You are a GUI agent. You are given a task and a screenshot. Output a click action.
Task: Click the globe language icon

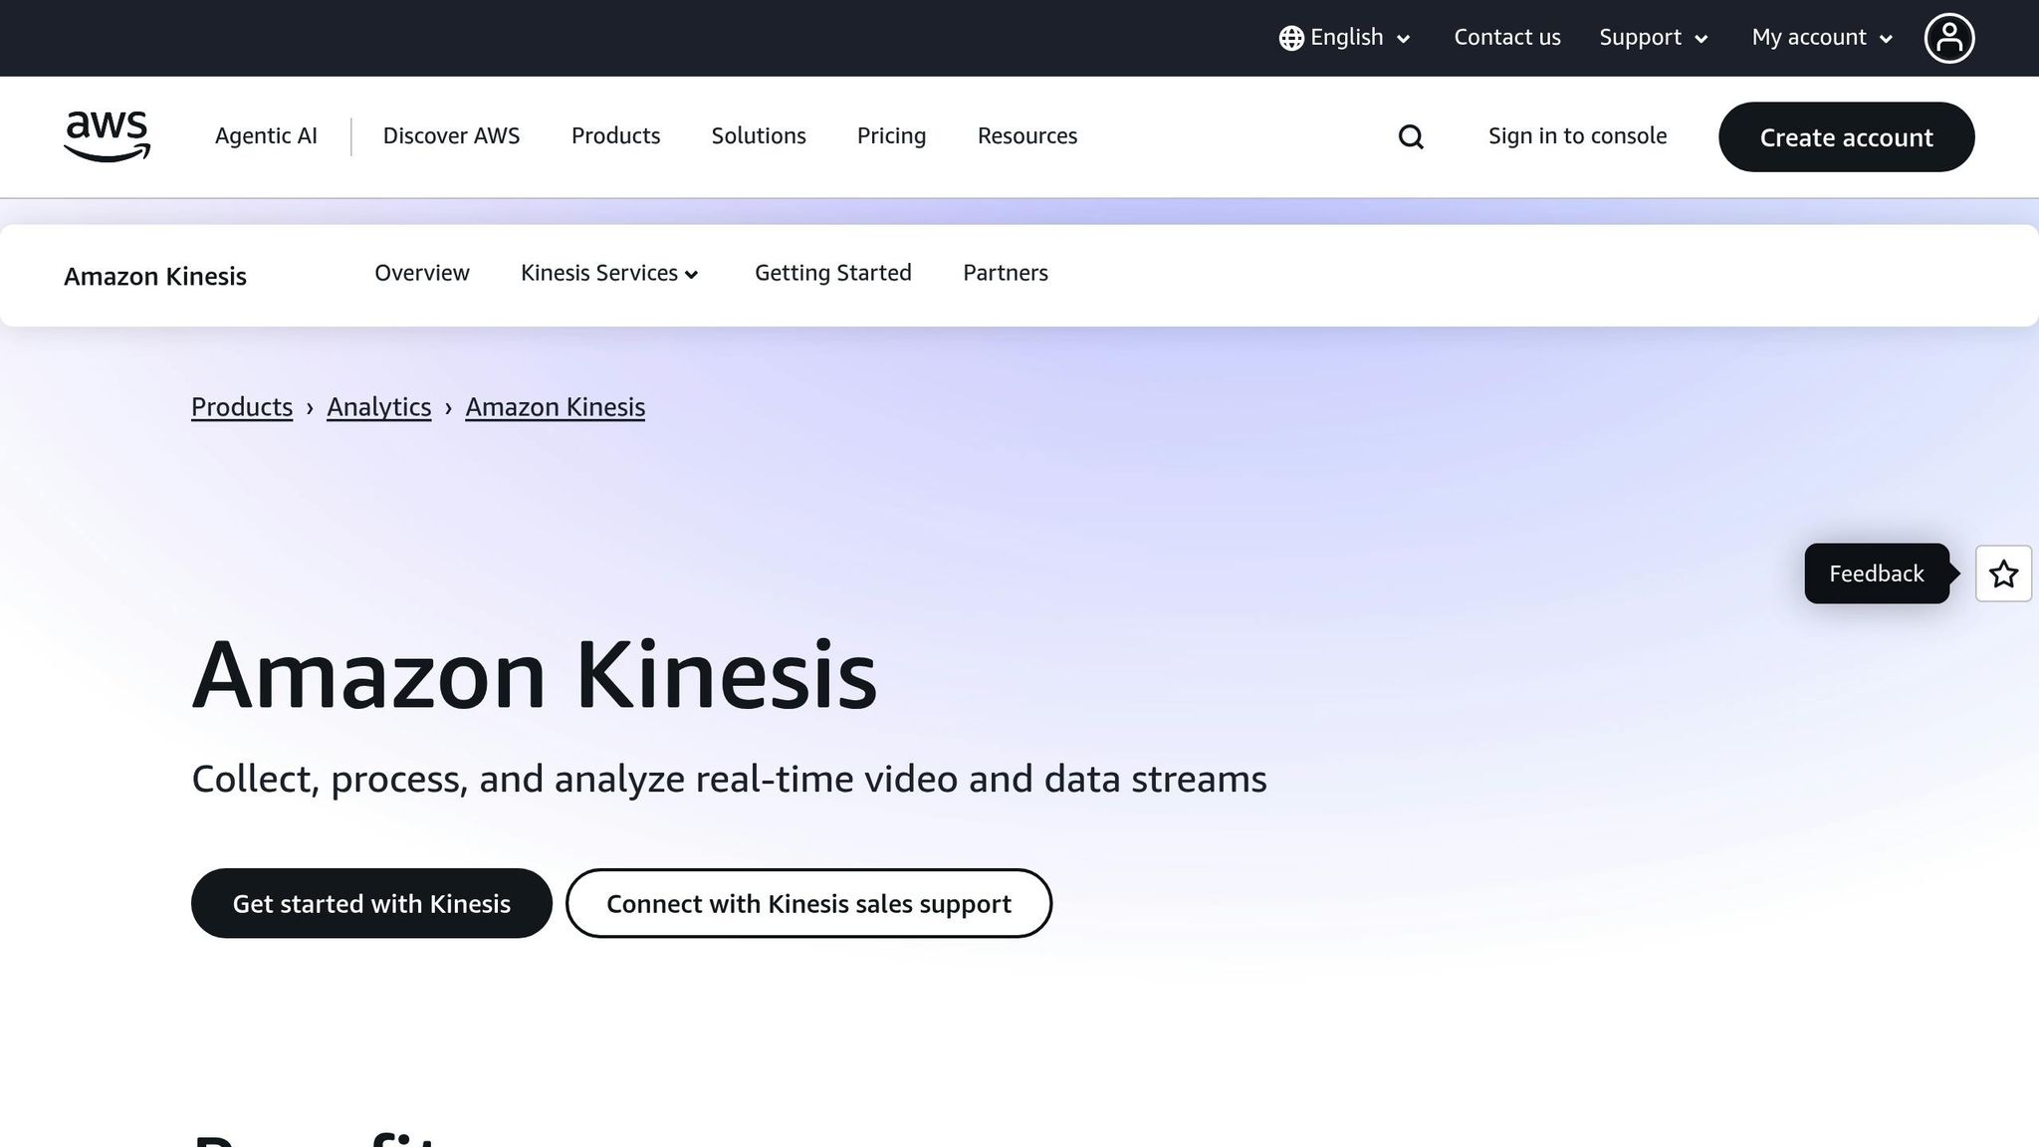[1290, 37]
